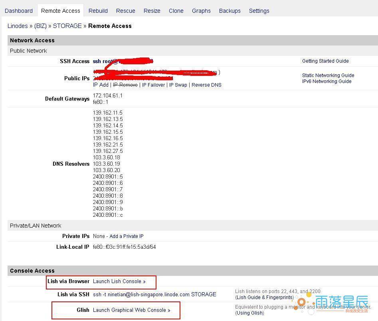
Task: Click DNS resolver 139.162.11.5
Action: click(108, 113)
